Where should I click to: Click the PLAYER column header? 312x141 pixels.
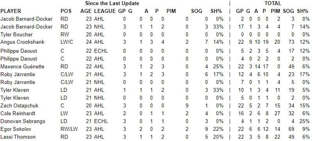tap(11, 11)
